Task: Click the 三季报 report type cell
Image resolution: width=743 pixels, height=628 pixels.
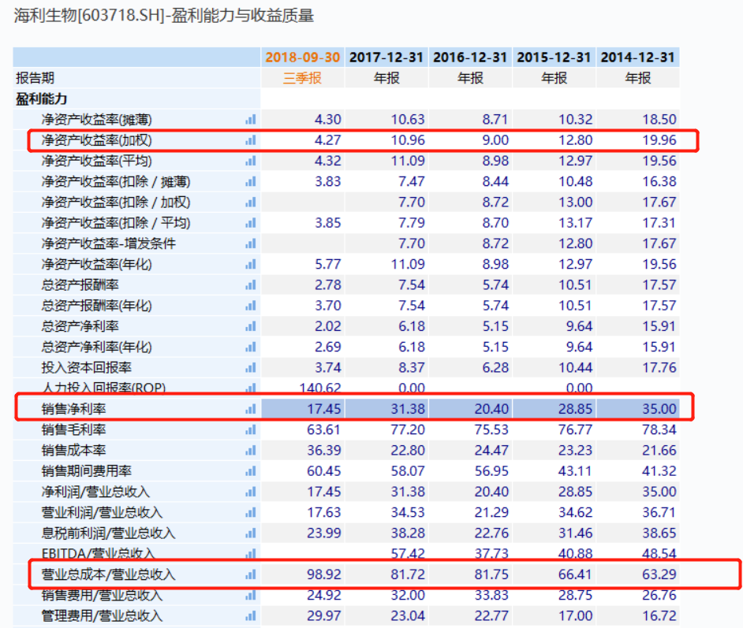Action: (x=302, y=77)
